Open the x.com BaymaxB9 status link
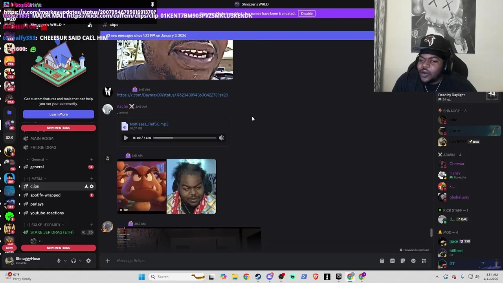 coord(173,95)
